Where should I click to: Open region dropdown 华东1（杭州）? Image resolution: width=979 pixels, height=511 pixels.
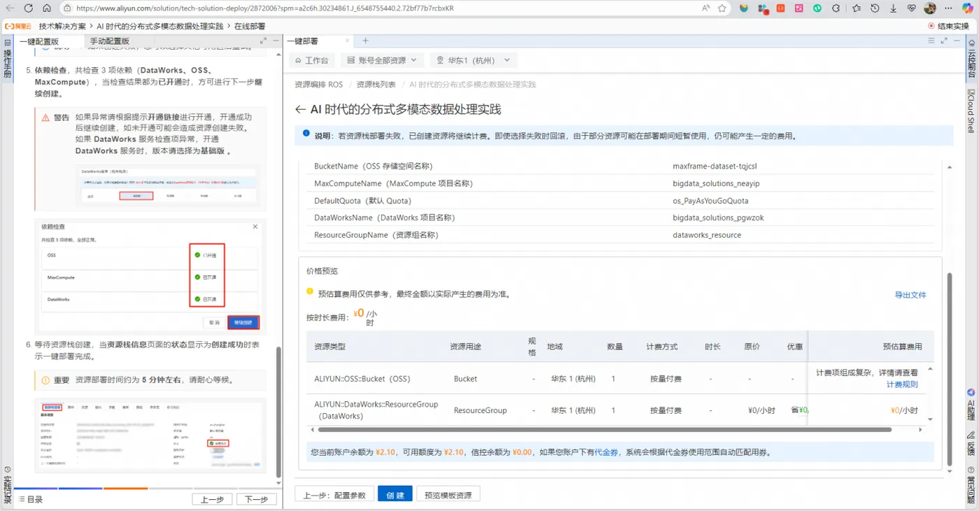click(474, 60)
